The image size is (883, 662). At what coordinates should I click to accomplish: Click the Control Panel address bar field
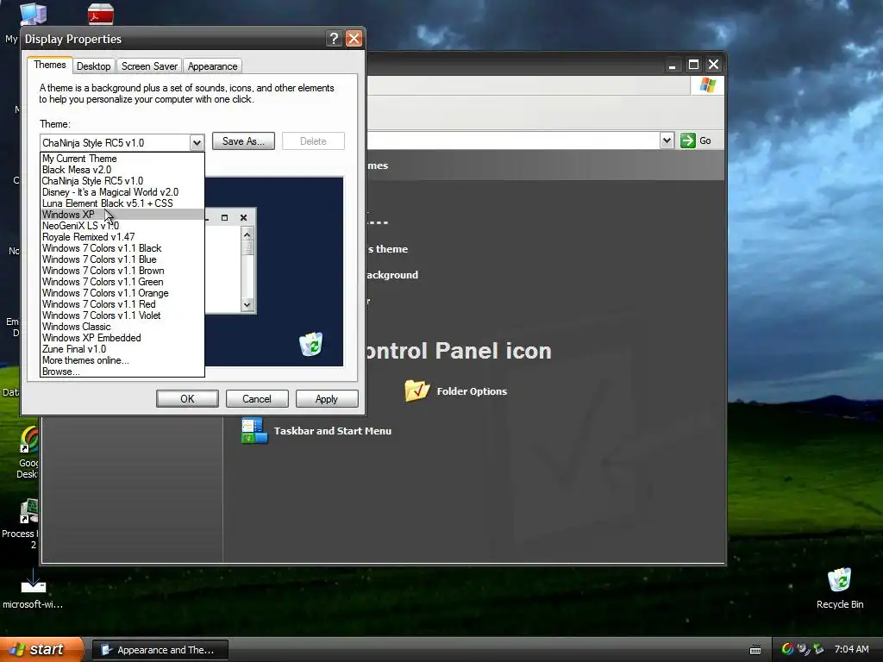pos(512,141)
